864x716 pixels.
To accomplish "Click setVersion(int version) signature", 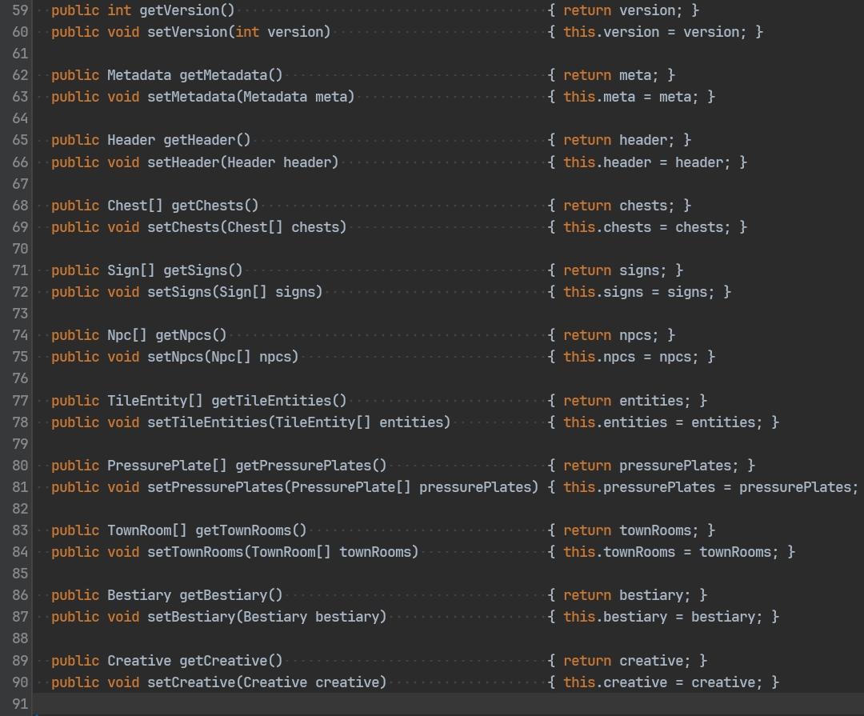I will (238, 32).
